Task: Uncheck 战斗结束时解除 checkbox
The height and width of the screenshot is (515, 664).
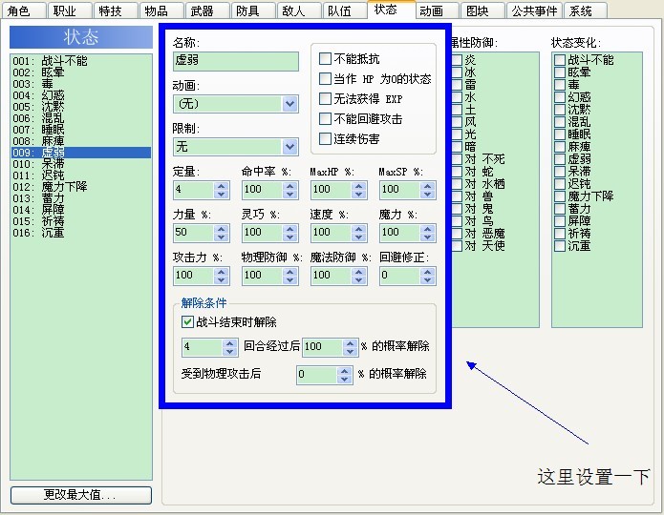Action: [x=187, y=321]
